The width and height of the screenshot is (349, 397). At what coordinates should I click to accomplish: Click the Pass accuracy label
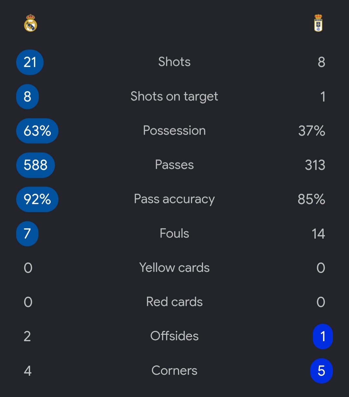click(x=174, y=199)
